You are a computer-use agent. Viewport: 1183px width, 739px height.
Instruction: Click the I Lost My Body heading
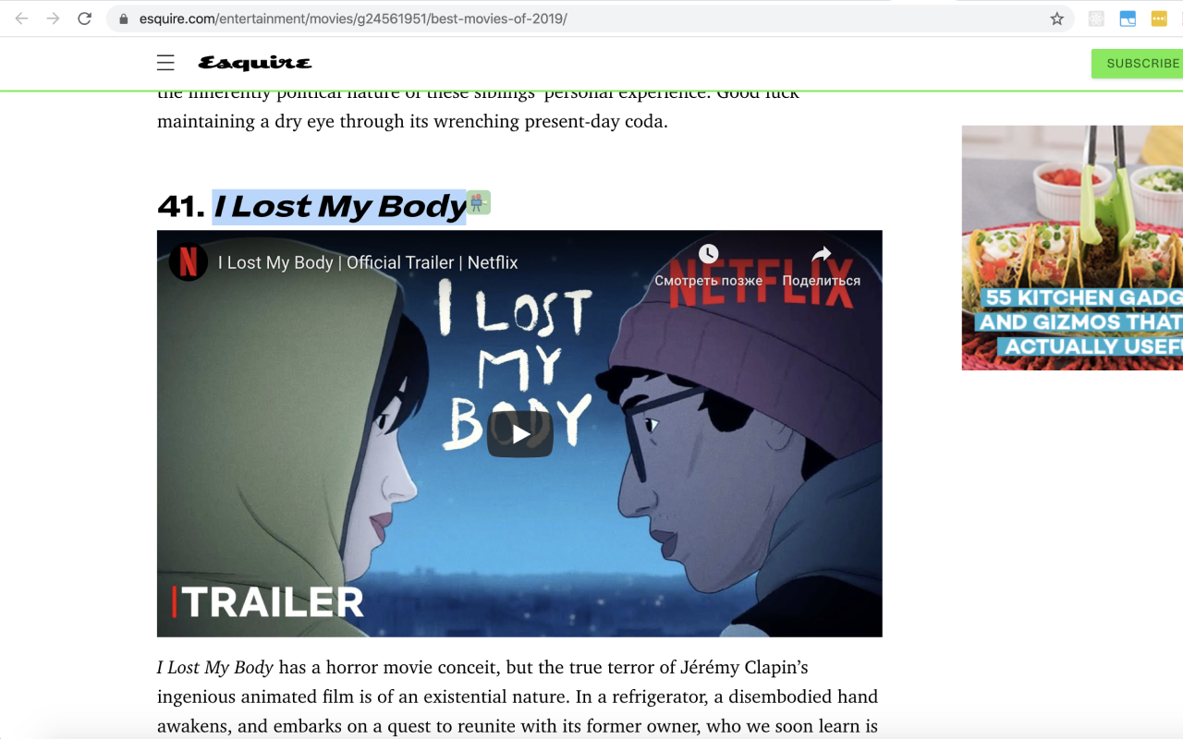[x=340, y=206]
